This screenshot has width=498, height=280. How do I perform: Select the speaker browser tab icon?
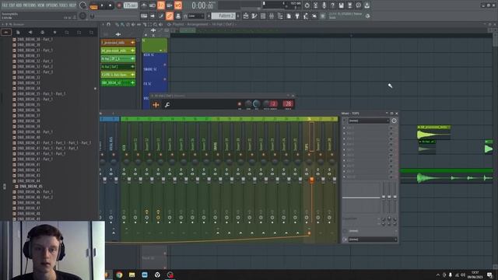coord(30,32)
